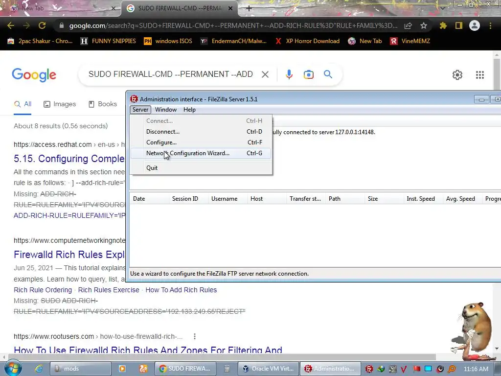Open the FileZilla Window menu
The height and width of the screenshot is (376, 501).
coord(166,110)
